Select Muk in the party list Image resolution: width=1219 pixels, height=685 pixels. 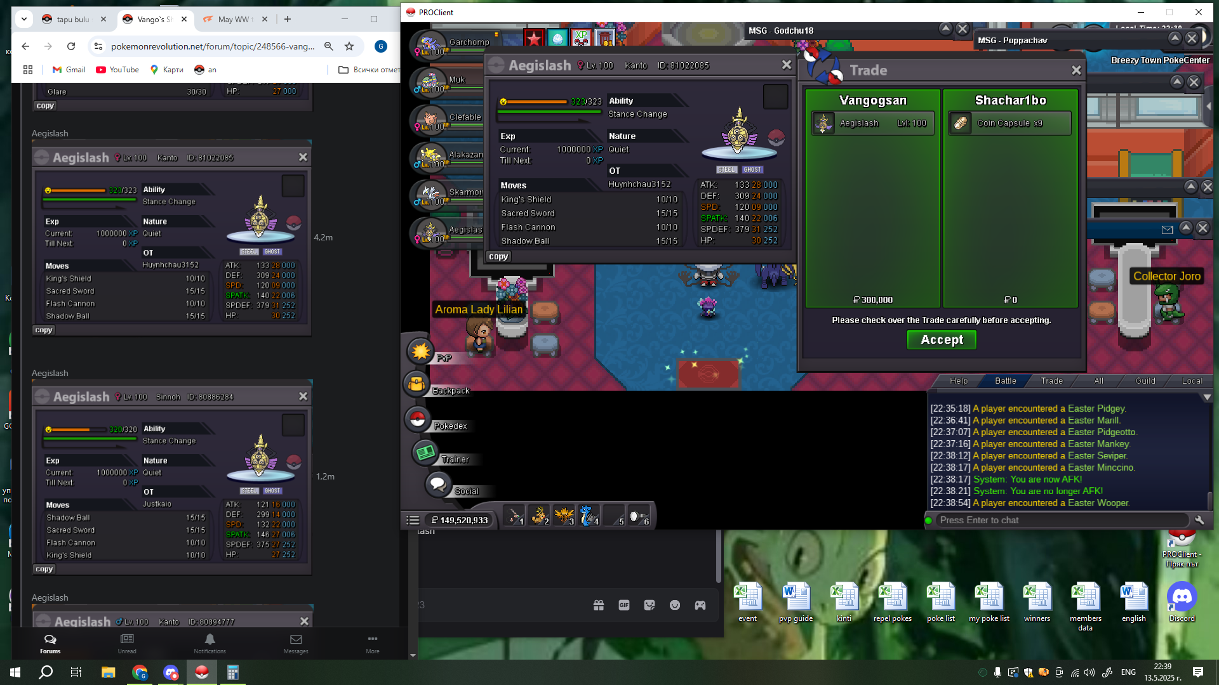point(448,82)
